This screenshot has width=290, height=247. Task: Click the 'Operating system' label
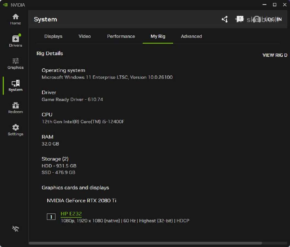point(63,70)
